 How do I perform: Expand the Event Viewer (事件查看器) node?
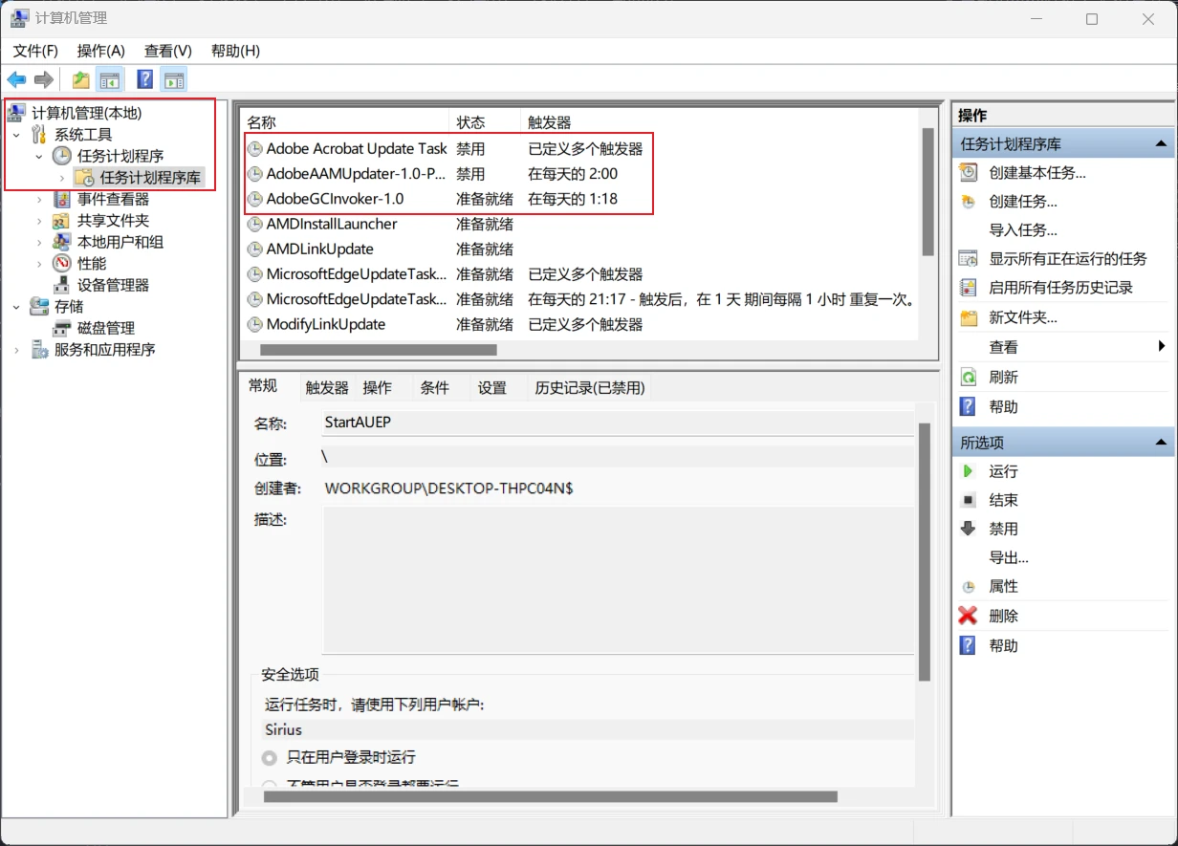click(39, 199)
